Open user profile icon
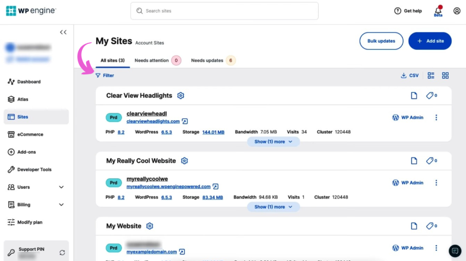The width and height of the screenshot is (466, 261). (x=457, y=11)
